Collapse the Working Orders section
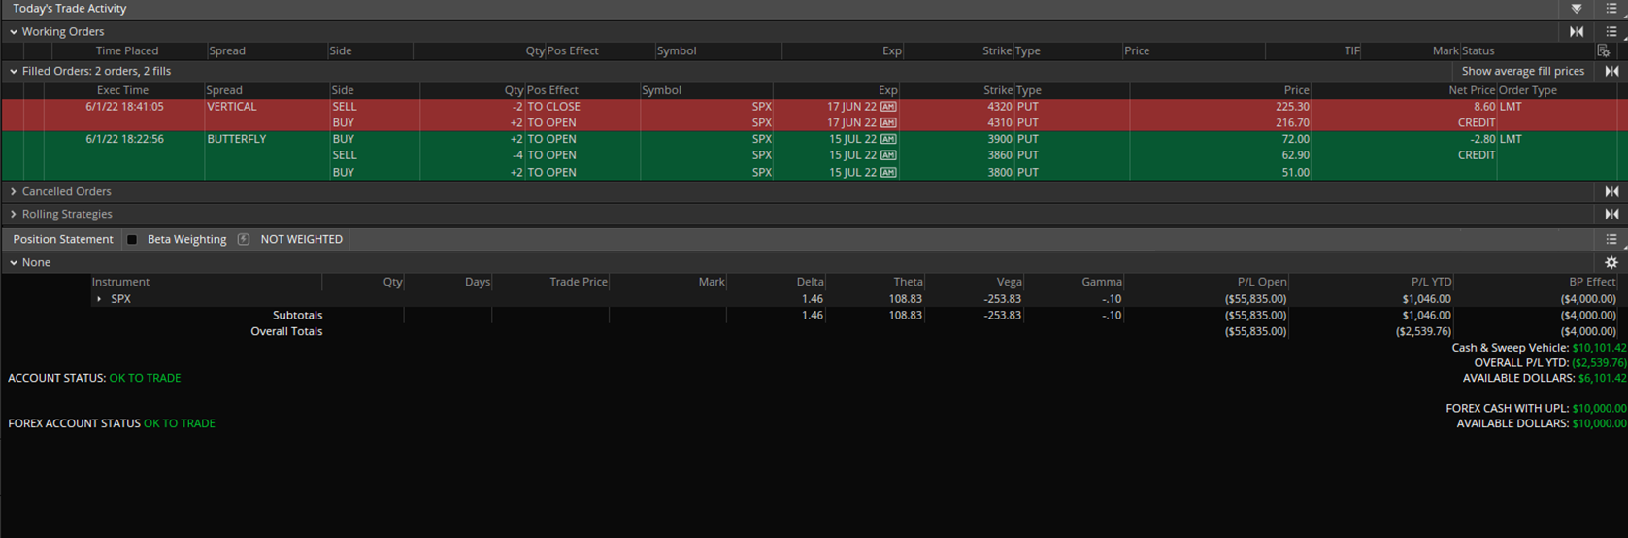This screenshot has width=1628, height=538. click(x=14, y=31)
